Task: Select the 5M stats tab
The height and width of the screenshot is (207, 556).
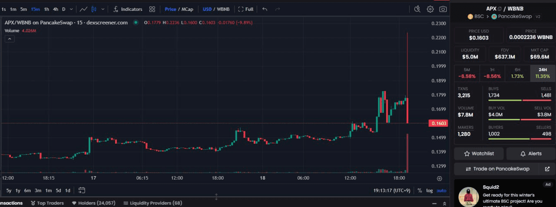Action: (467, 73)
